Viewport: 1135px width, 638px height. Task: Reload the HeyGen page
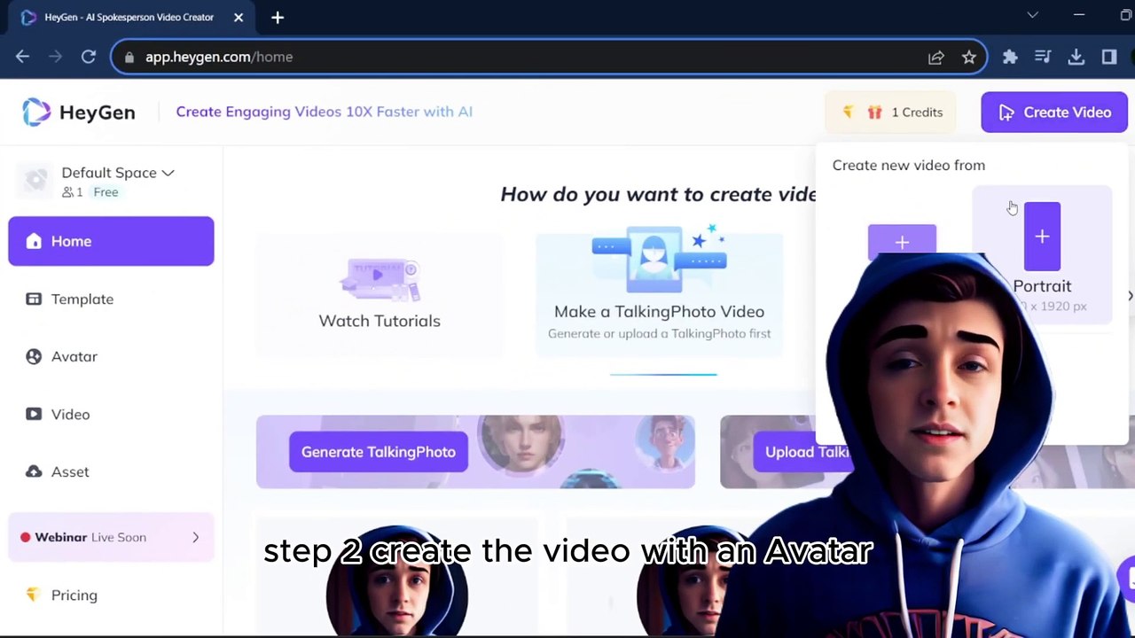[x=88, y=57]
